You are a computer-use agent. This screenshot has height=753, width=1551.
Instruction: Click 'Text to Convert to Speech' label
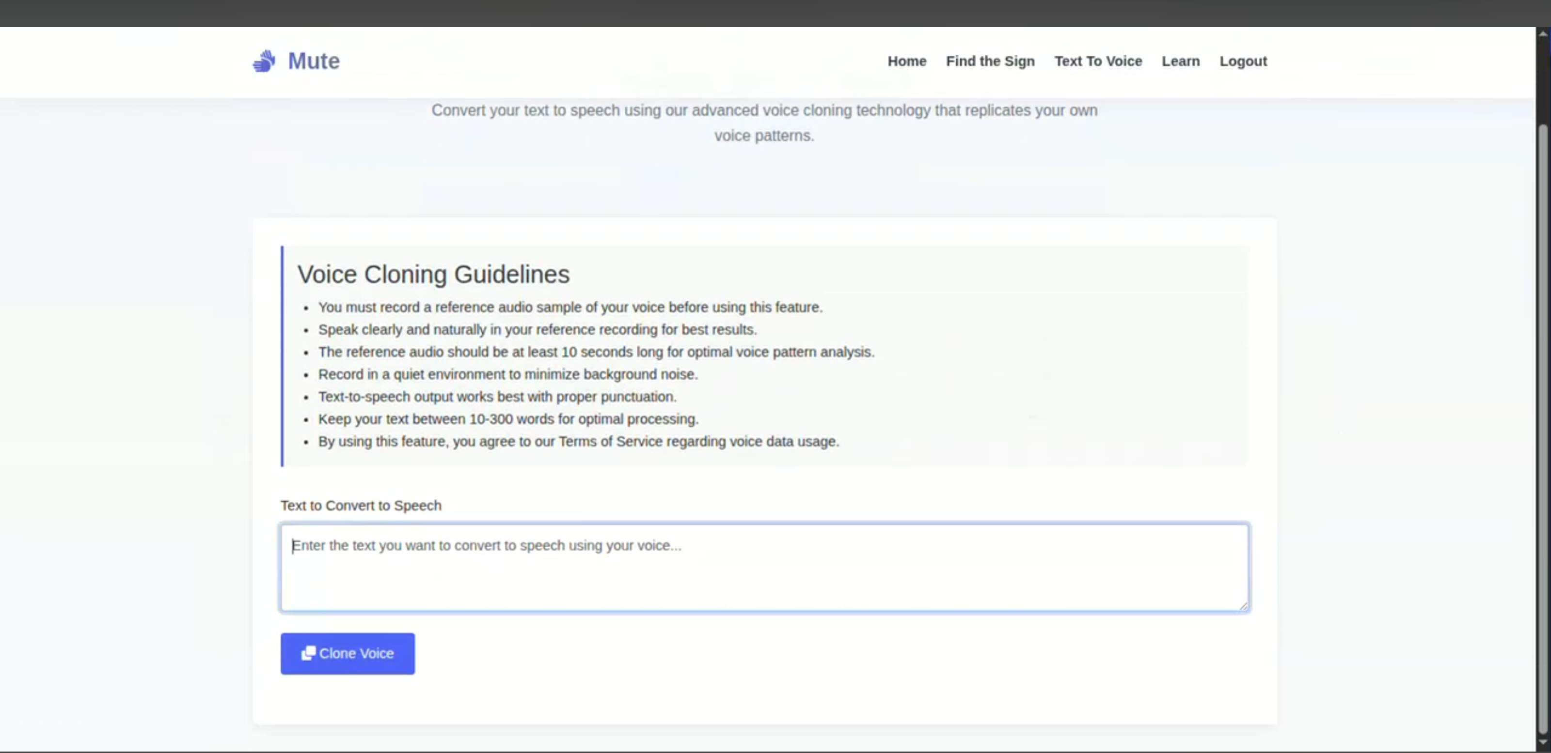(x=361, y=506)
